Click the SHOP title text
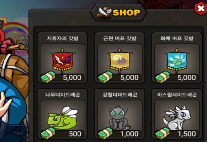The width and height of the screenshot is (207, 142). pos(126,13)
